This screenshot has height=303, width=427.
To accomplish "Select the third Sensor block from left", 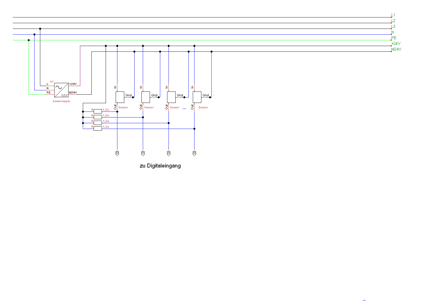I will (x=171, y=97).
